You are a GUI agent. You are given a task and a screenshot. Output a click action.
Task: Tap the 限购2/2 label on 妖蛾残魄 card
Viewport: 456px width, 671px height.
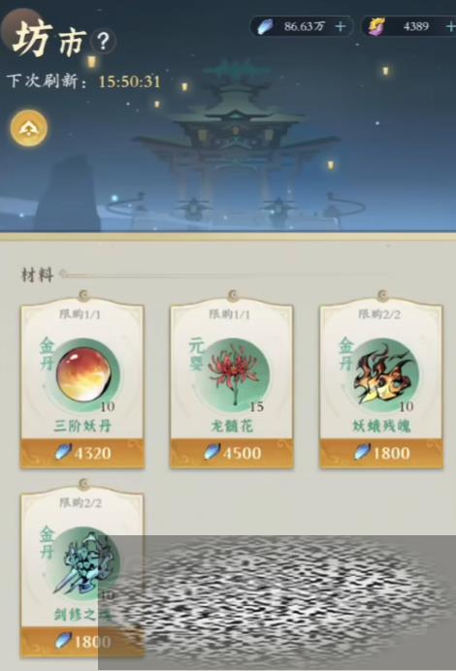tap(379, 314)
